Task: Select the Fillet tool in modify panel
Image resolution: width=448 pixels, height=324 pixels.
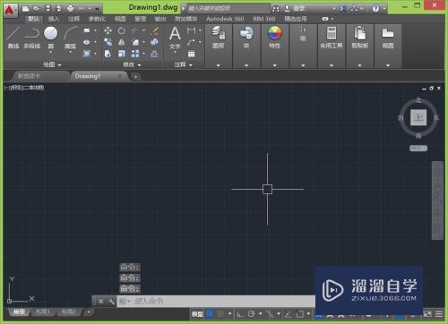Action: pyautogui.click(x=135, y=42)
